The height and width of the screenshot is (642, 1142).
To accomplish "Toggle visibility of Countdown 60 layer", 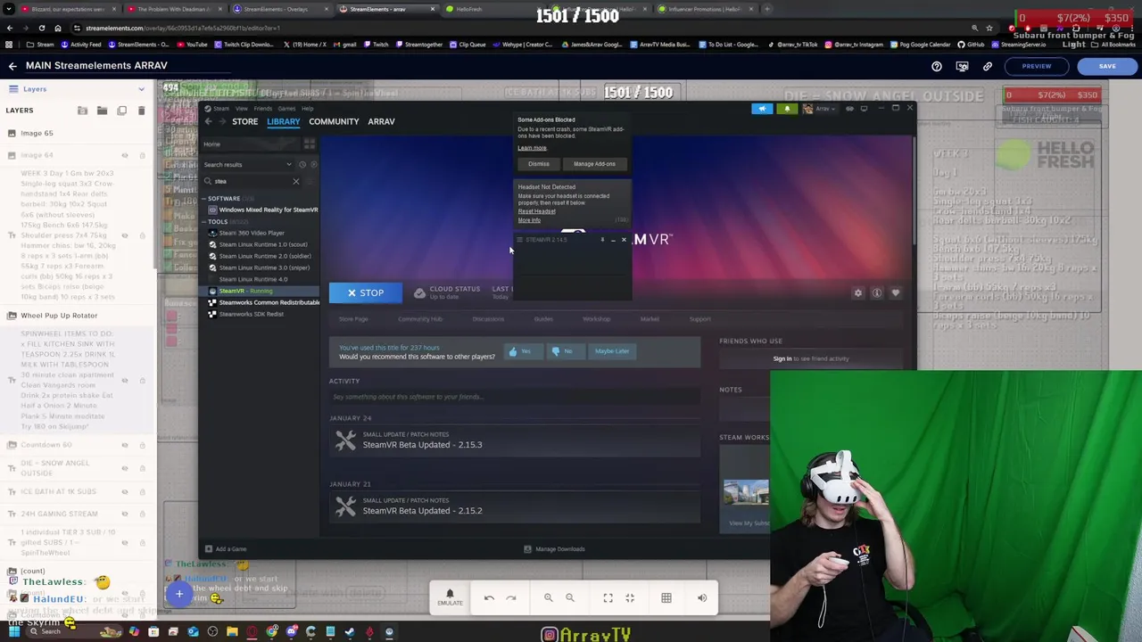I will [x=125, y=445].
